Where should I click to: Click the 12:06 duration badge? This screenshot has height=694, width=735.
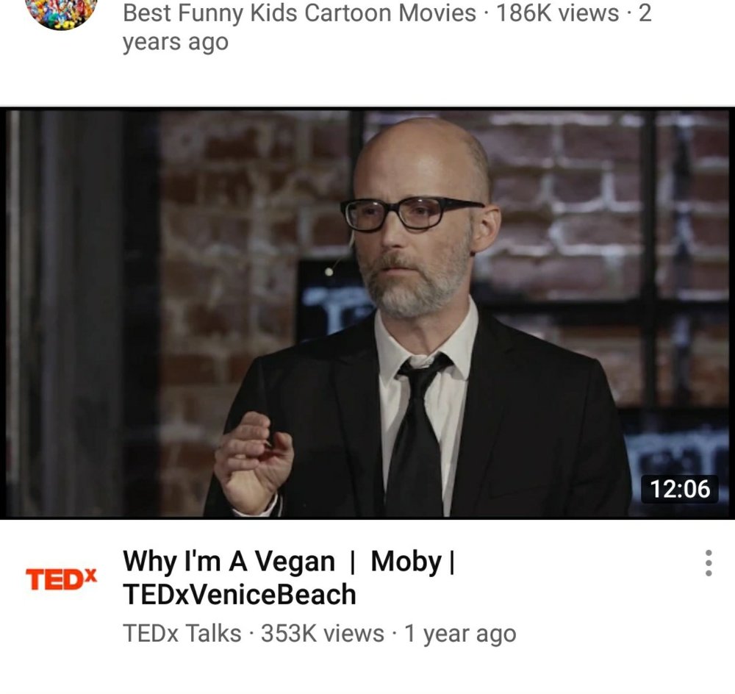[680, 489]
